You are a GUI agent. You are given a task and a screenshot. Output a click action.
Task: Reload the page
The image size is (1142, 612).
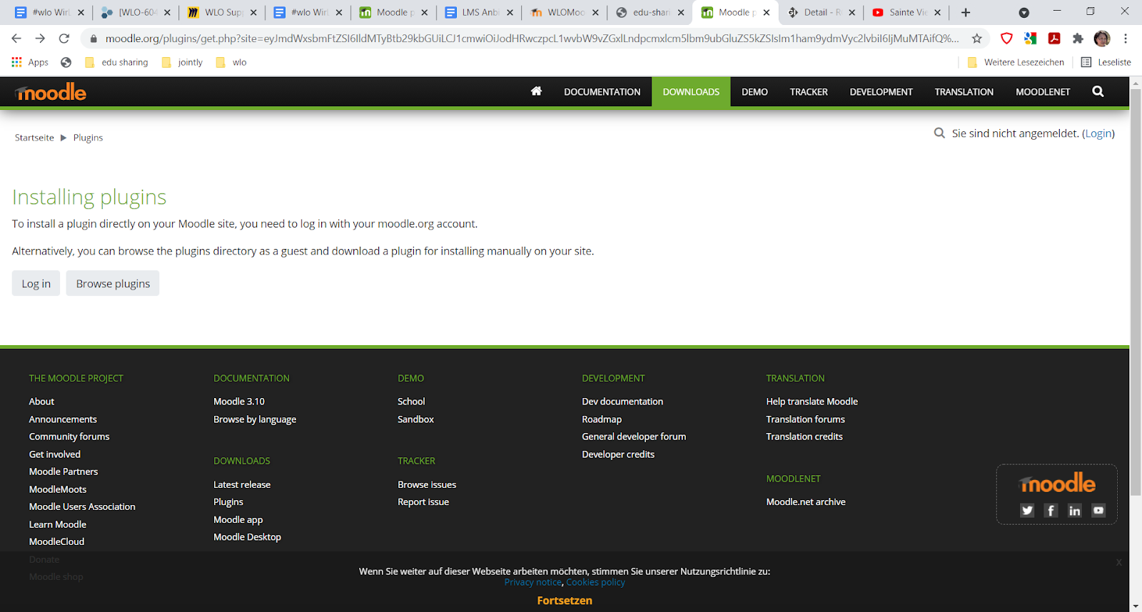coord(64,39)
